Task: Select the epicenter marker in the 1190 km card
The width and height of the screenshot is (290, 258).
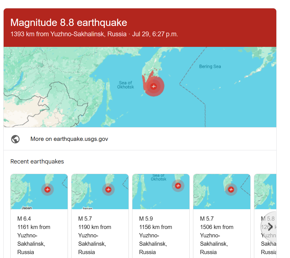Action: [108, 190]
